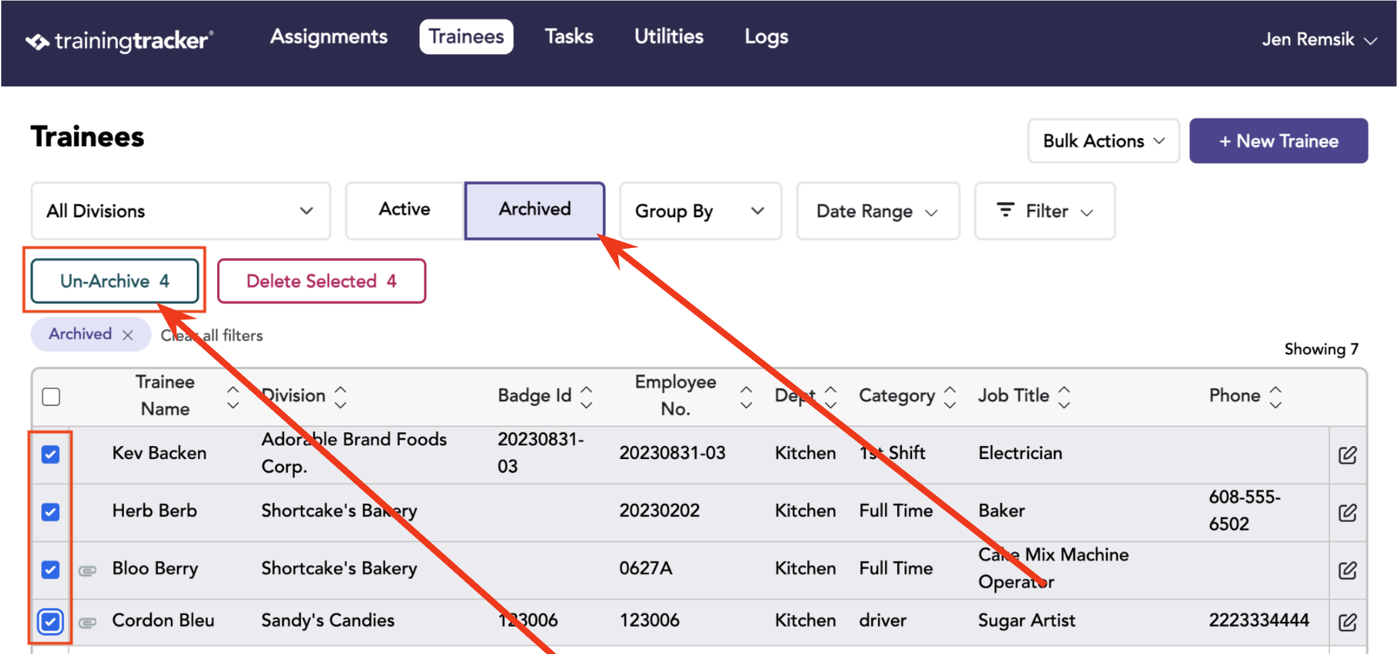Click the Kev Backen trainee name
Viewport: 1397px width, 654px height.
pos(159,453)
